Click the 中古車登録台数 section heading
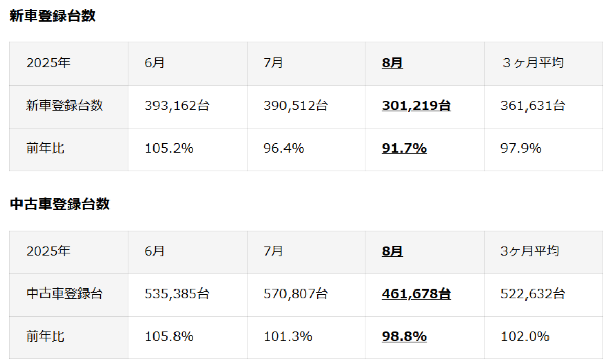This screenshot has height=363, width=614. click(x=60, y=204)
